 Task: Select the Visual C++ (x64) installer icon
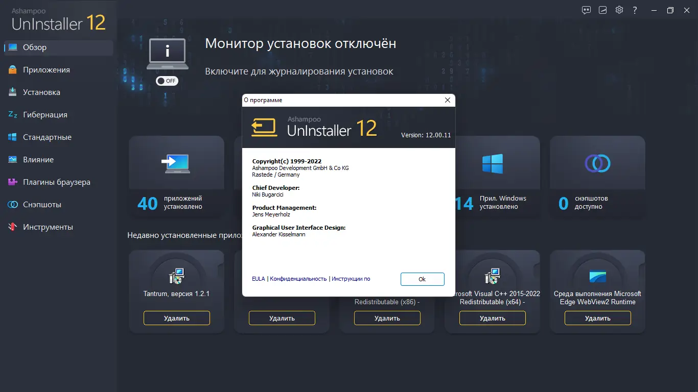492,276
